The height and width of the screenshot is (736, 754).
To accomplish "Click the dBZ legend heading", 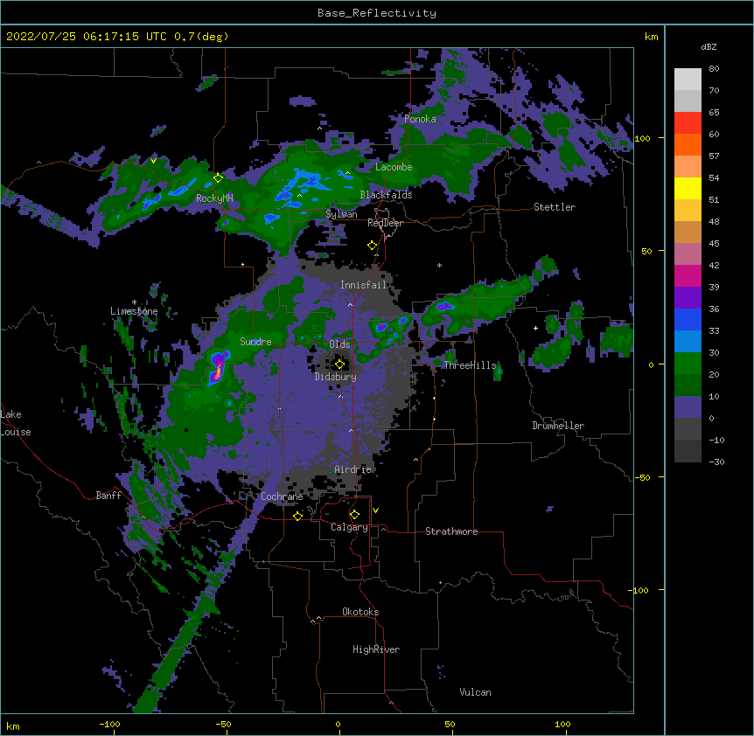I will point(709,46).
